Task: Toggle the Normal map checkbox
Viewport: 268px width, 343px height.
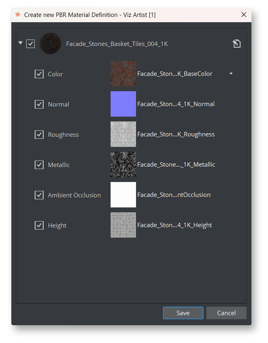Action: coord(39,104)
